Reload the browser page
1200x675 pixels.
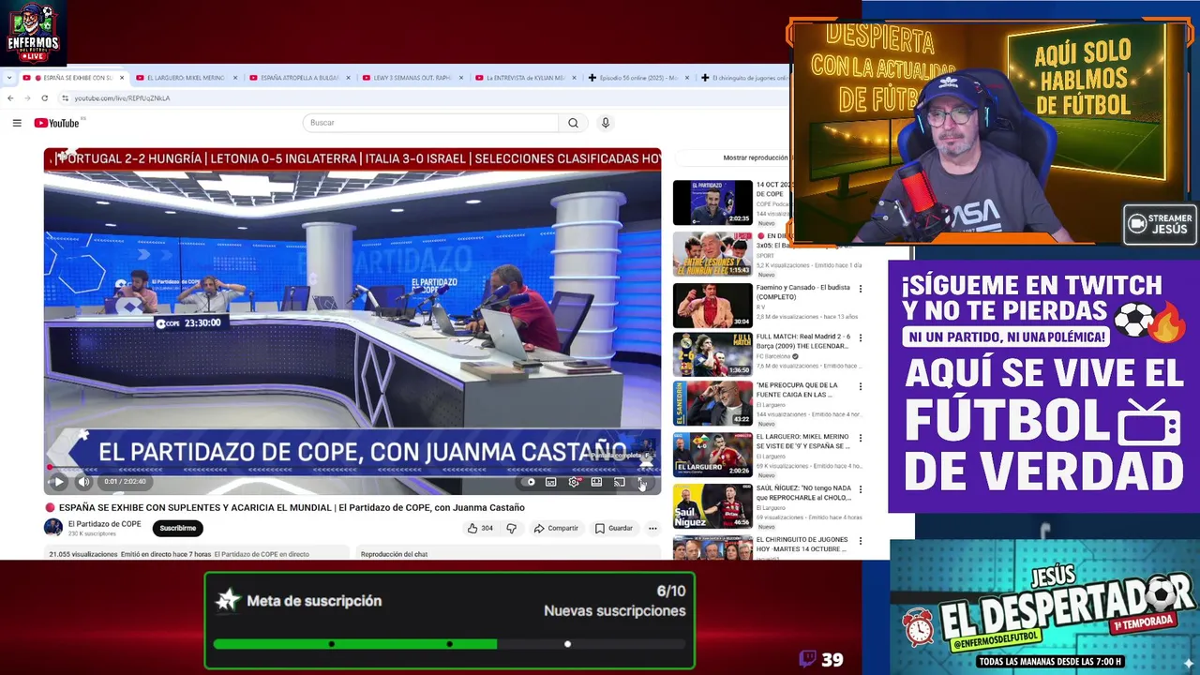click(x=44, y=97)
